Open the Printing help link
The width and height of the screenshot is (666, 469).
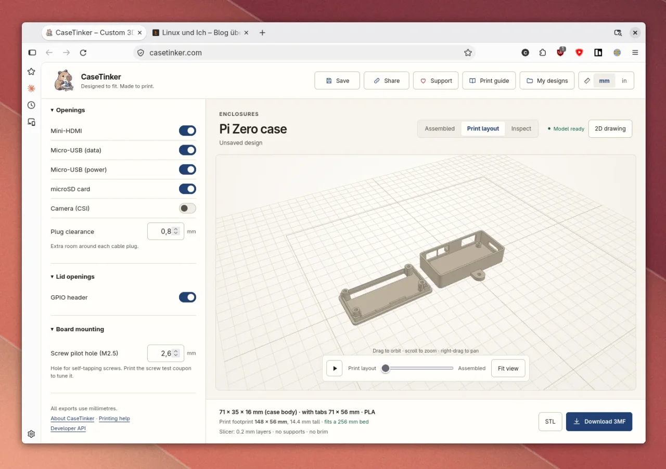point(114,419)
